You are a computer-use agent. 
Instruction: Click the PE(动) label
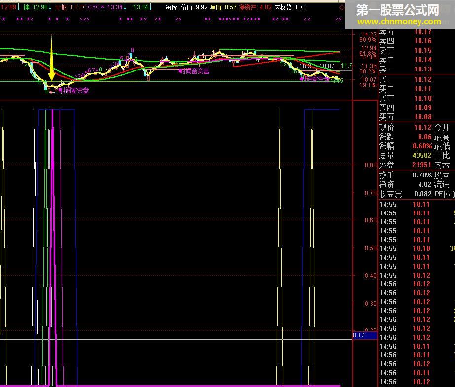coord(444,194)
